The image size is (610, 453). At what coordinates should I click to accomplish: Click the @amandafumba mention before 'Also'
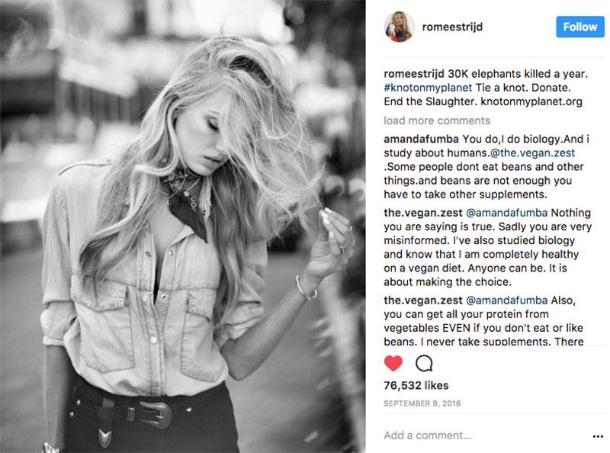tap(507, 300)
